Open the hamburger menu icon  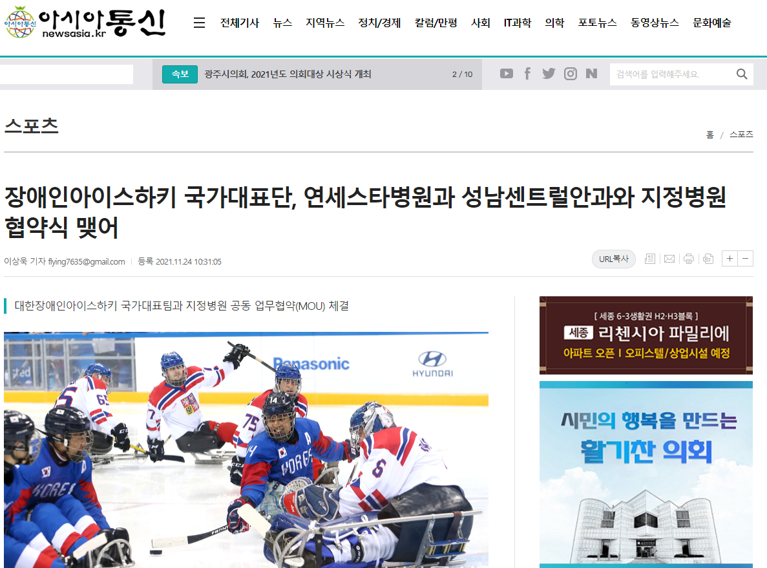tap(199, 23)
